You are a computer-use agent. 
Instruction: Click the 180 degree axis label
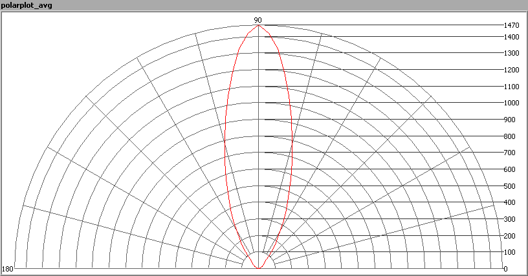coord(8,269)
